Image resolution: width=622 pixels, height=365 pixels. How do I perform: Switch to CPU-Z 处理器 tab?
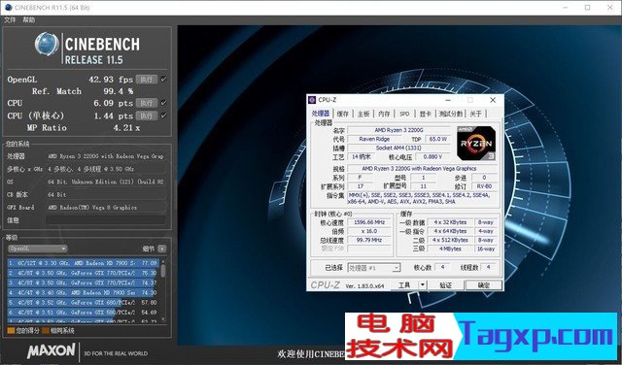(x=321, y=114)
